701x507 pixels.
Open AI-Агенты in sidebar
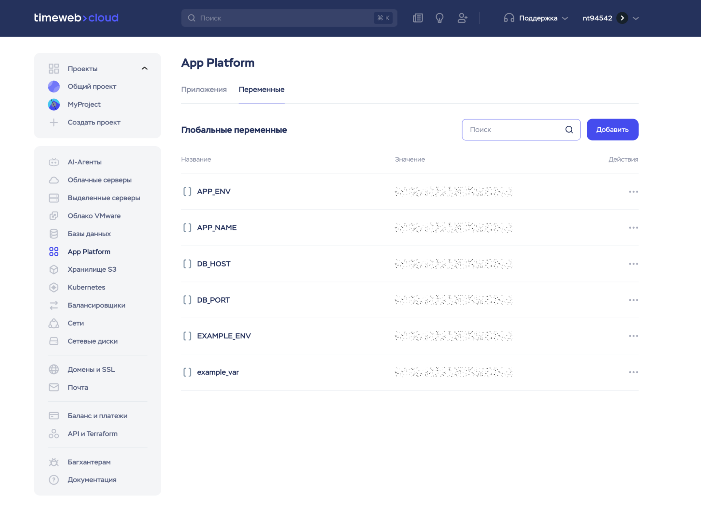(85, 162)
